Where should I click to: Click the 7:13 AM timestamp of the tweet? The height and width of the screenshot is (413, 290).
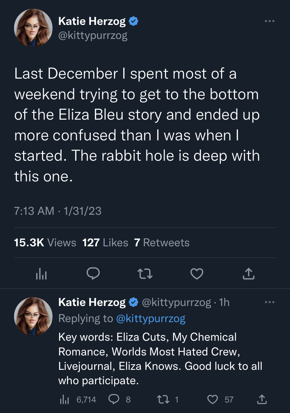(x=34, y=211)
